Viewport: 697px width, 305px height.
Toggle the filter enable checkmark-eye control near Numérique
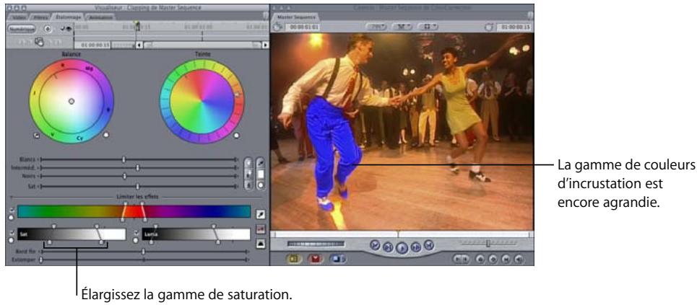(x=66, y=29)
